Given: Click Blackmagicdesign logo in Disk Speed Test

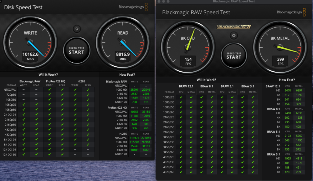Looking at the screenshot, I should (133, 7).
